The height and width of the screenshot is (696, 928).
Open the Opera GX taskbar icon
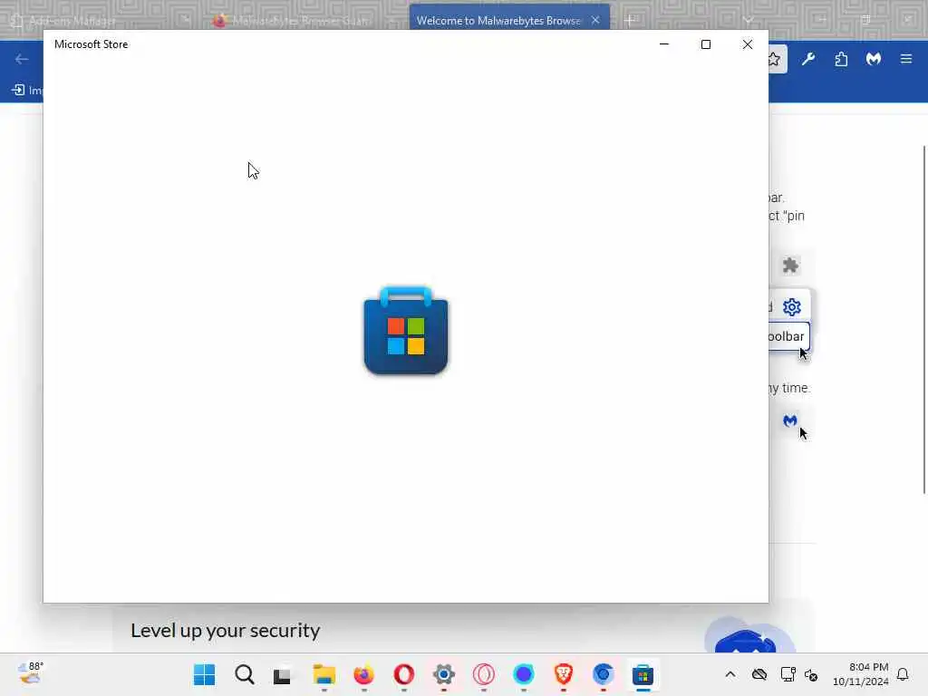[x=484, y=674]
